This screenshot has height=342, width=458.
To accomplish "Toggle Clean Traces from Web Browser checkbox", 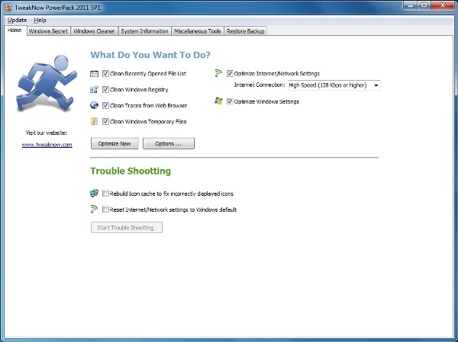I will coord(105,105).
